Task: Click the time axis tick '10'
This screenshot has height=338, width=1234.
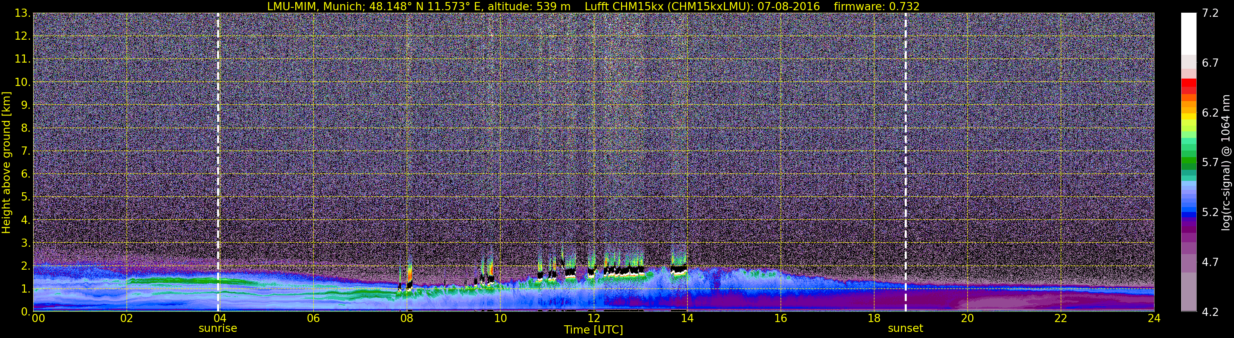Action: [x=500, y=318]
